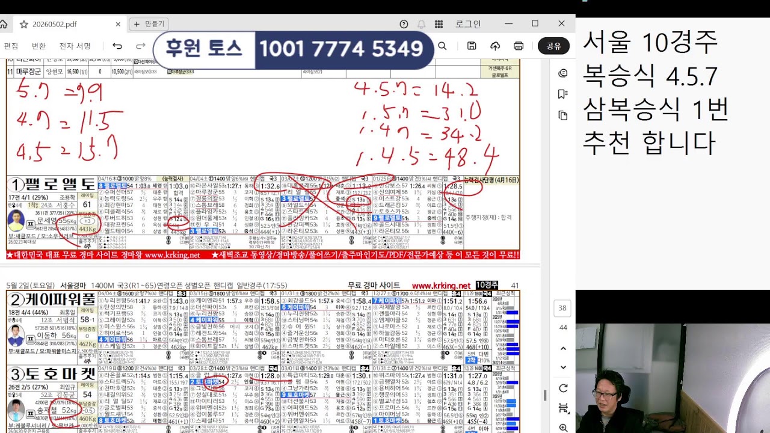Screen dimensions: 770x433
Task: Click the horse name 토호마켓
Action: (x=60, y=375)
